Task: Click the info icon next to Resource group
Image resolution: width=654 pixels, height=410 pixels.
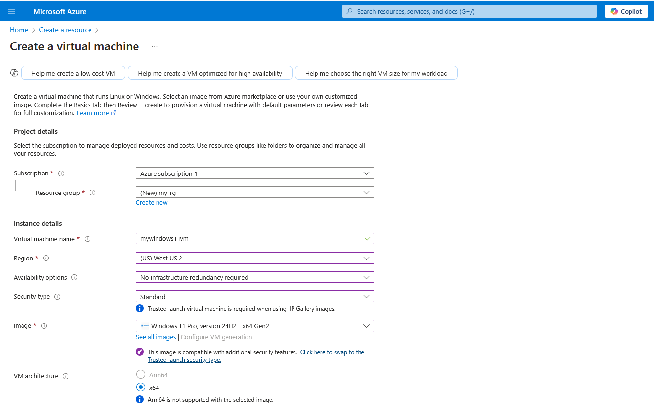Action: tap(92, 193)
